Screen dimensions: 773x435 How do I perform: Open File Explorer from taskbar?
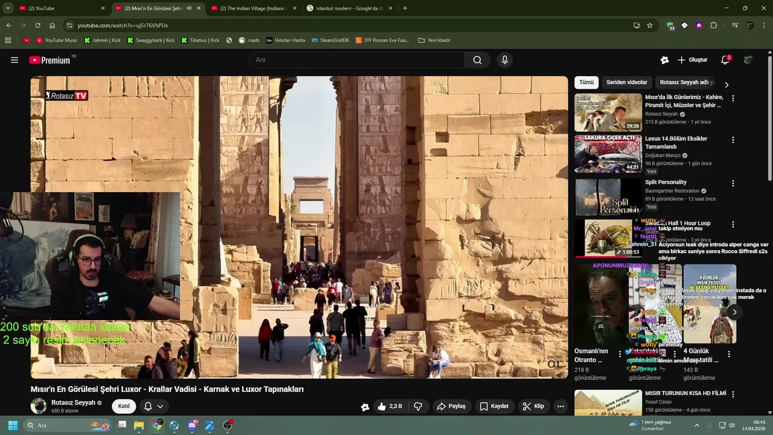pyautogui.click(x=138, y=425)
